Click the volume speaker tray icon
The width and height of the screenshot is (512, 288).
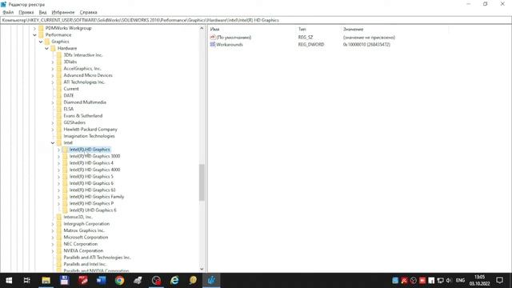pos(449,281)
